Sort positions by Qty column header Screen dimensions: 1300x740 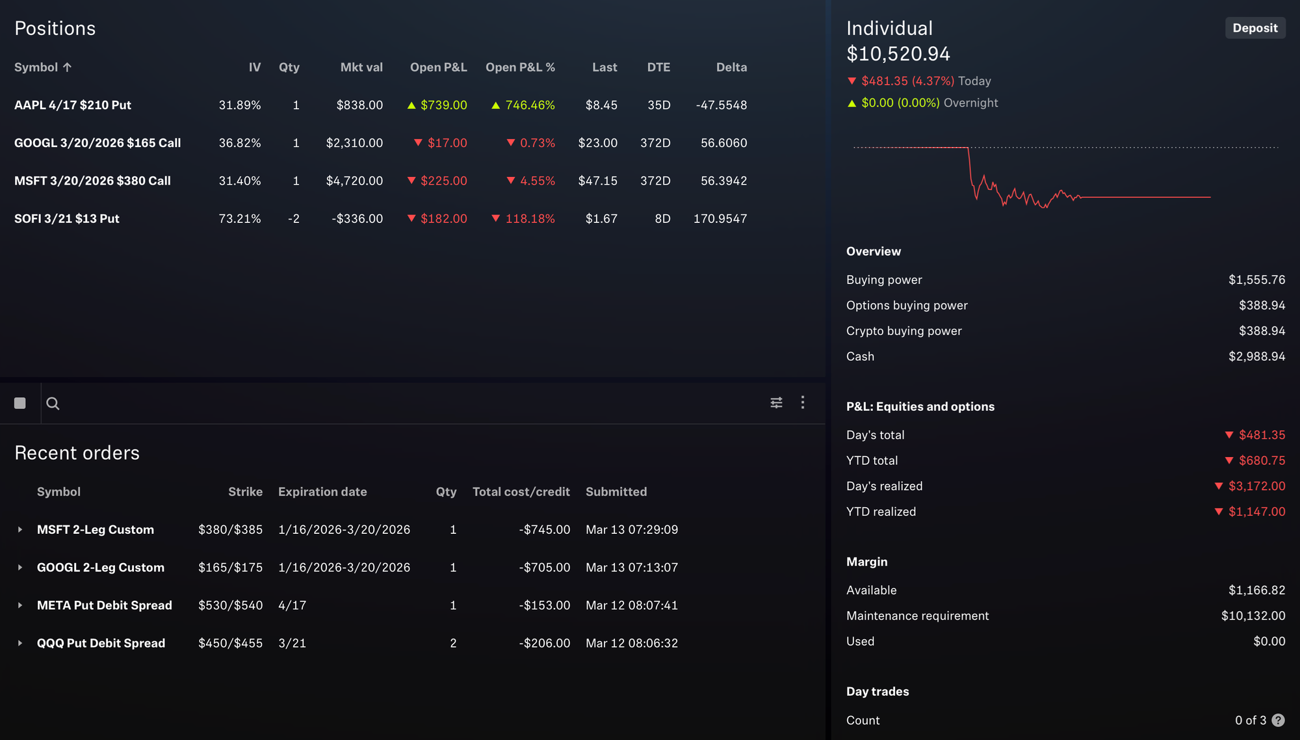(x=289, y=67)
